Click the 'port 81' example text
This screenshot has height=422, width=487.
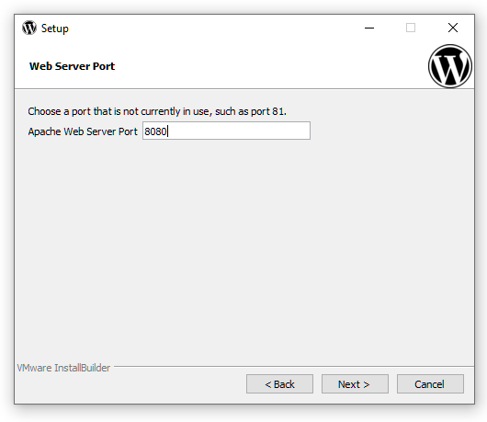coord(267,111)
